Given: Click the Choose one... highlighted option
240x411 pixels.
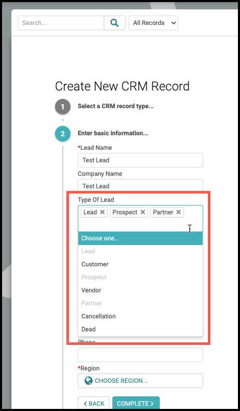Looking at the screenshot, I should click(140, 238).
